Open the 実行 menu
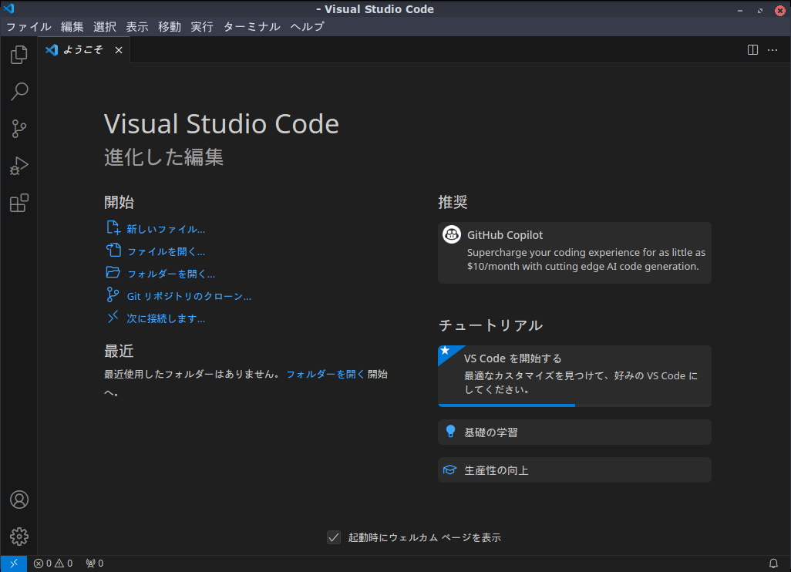The image size is (791, 572). 202,27
